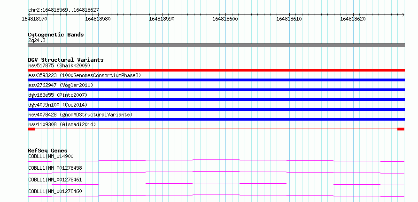Image resolution: width=418 pixels, height=202 pixels.
Task: Click the gray 2q24.3 cytogenetic band bar
Action: point(216,45)
